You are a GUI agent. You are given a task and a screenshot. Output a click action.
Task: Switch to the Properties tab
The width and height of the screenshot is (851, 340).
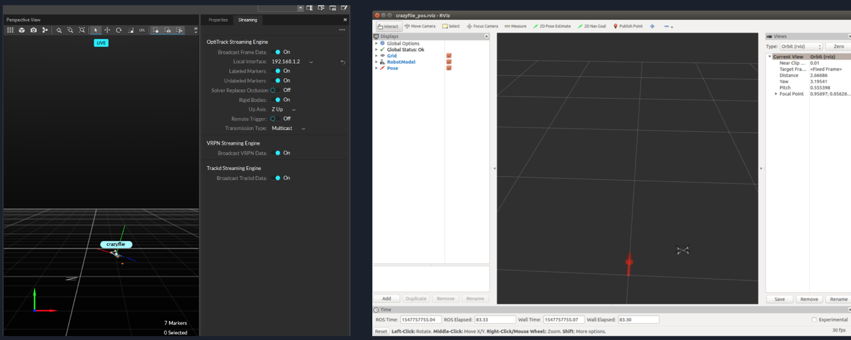(x=218, y=20)
